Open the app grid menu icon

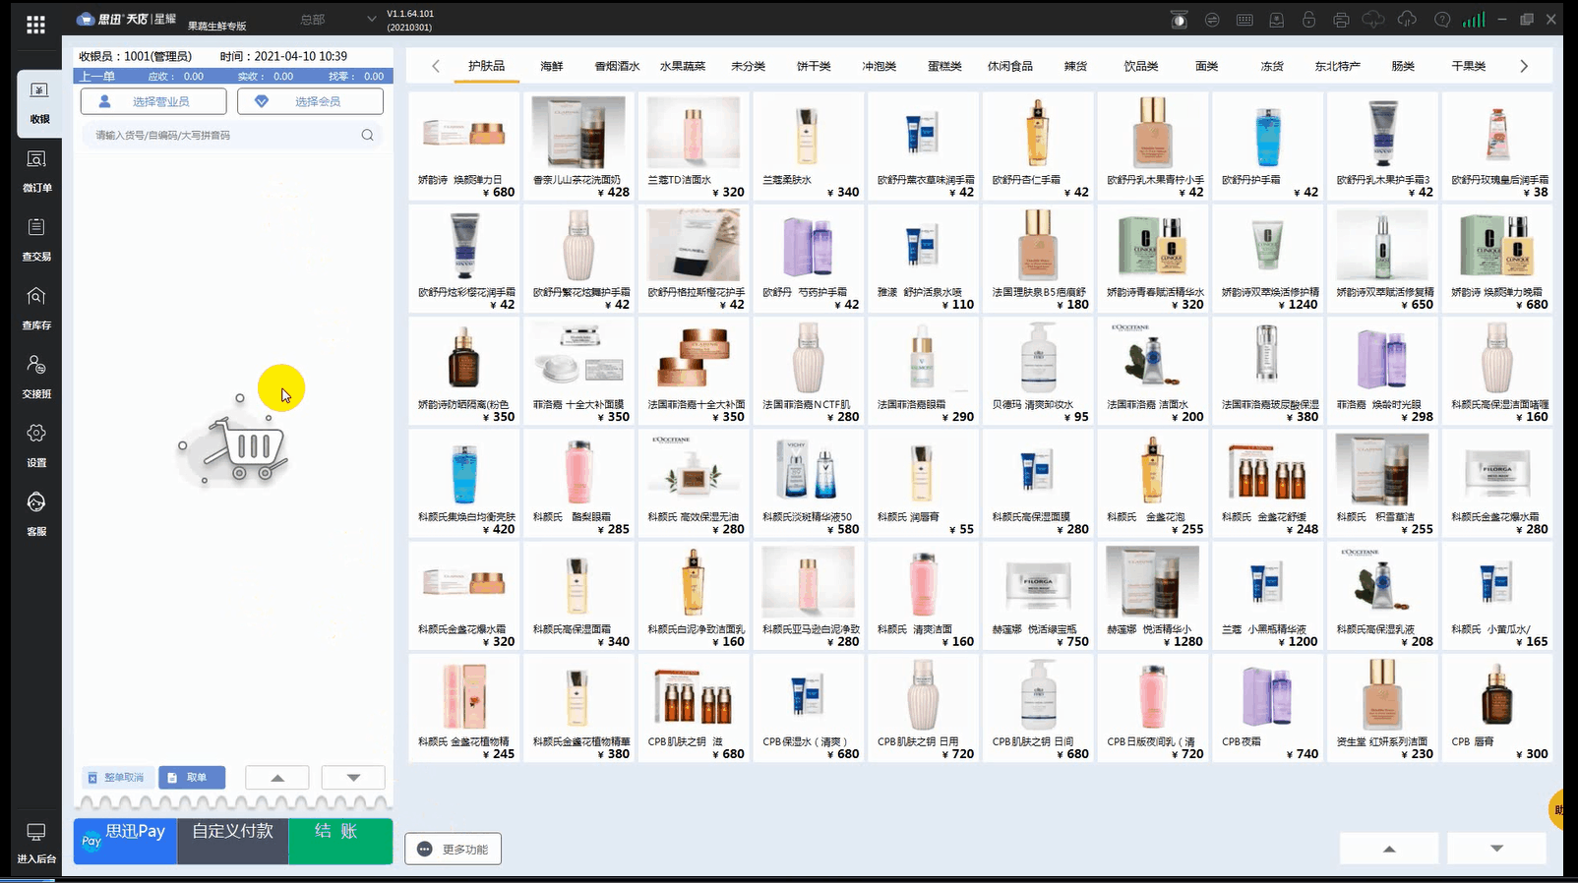[x=35, y=25]
